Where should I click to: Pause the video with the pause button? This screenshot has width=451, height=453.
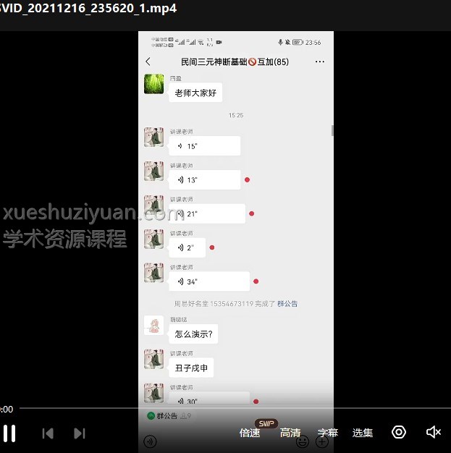pos(9,433)
